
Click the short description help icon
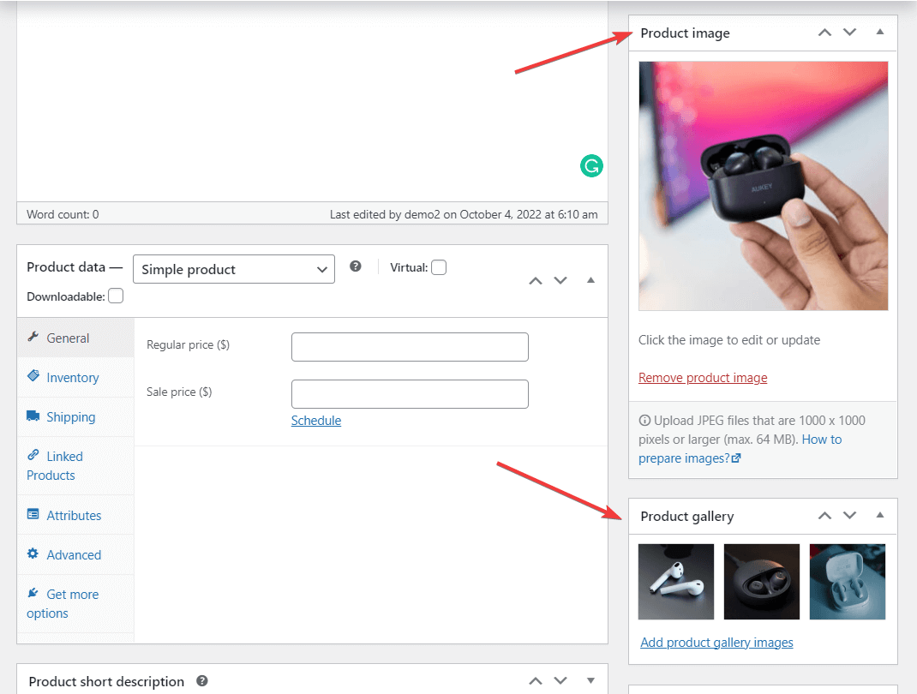(x=201, y=680)
